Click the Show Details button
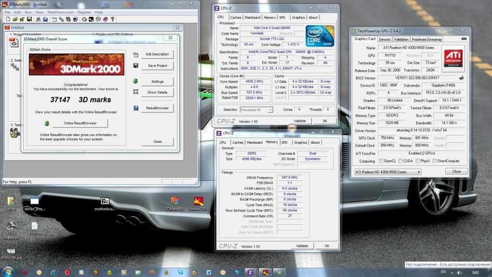The height and width of the screenshot is (277, 492). (157, 92)
